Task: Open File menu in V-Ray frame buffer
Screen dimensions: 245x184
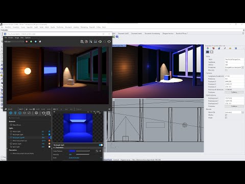Action: [x=6, y=38]
